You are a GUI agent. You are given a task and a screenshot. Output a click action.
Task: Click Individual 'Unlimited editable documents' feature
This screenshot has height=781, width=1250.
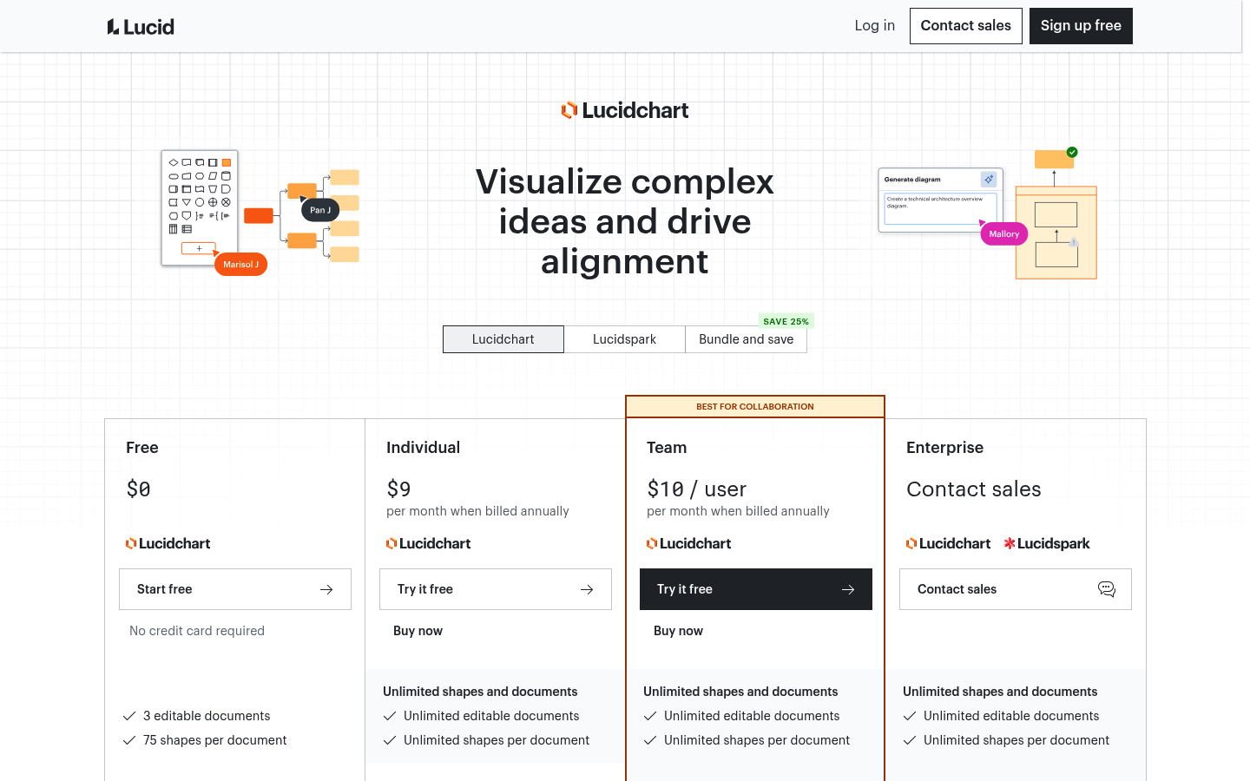point(491,716)
